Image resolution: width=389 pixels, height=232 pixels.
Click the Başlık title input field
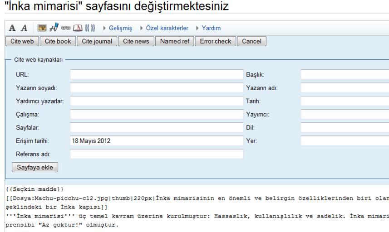coord(344,75)
